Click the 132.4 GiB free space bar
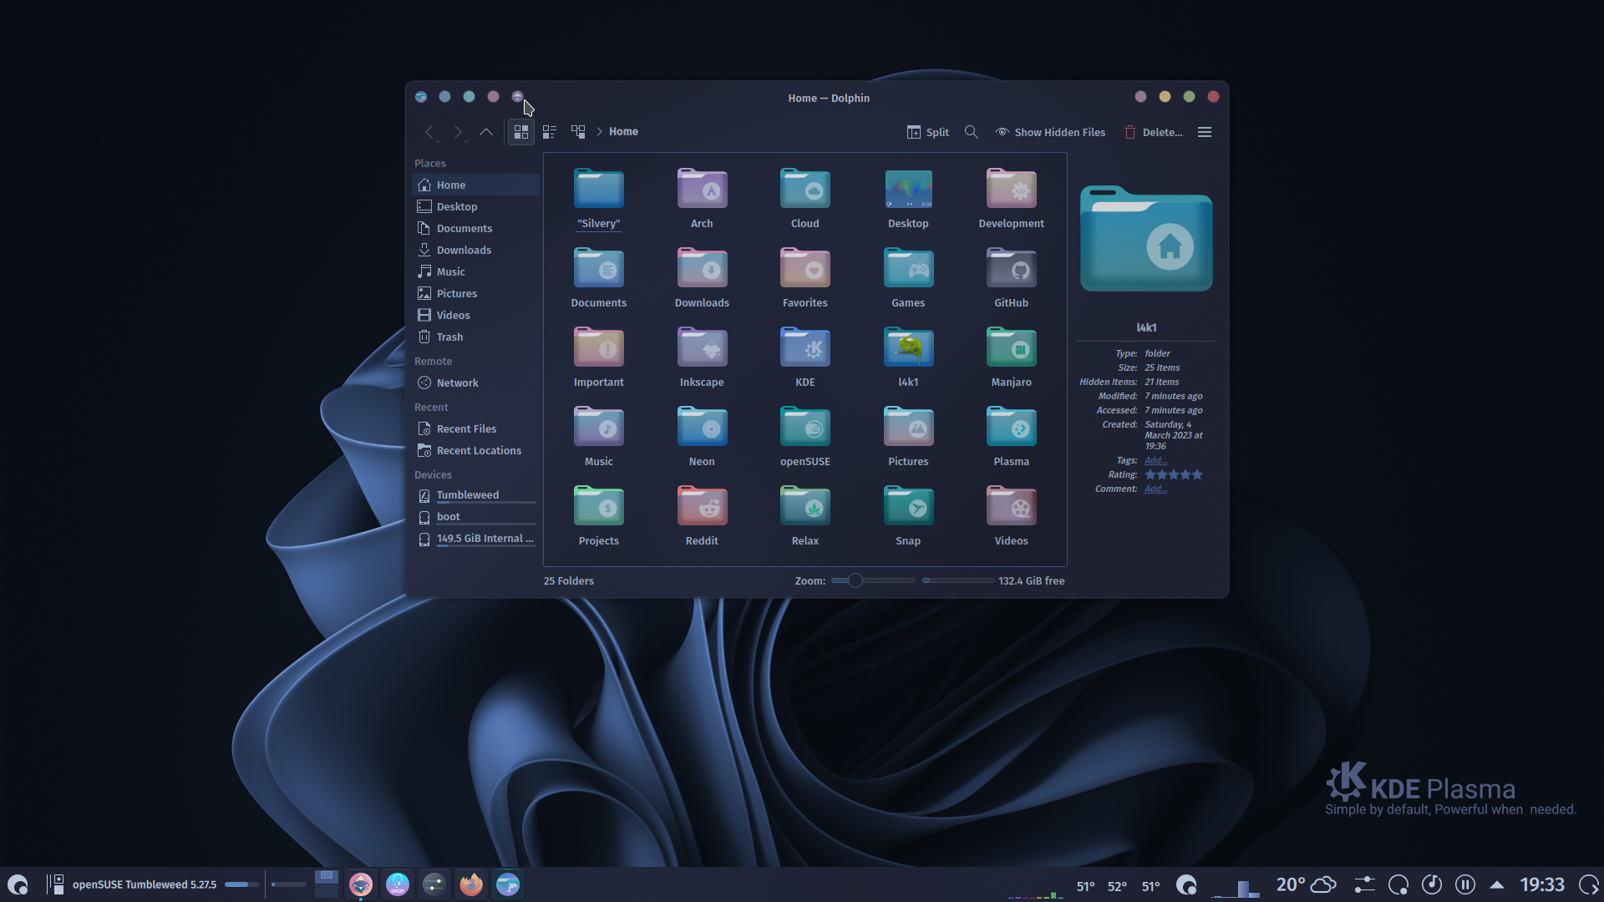 (x=958, y=580)
